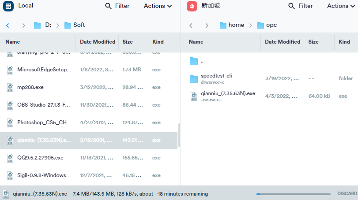Click the Local pane vertical scrollbar
The image size is (358, 200).
tap(179, 135)
